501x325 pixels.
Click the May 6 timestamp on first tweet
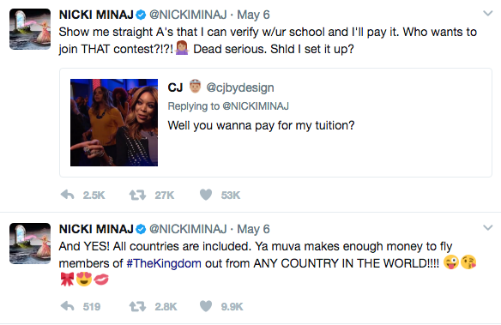253,15
